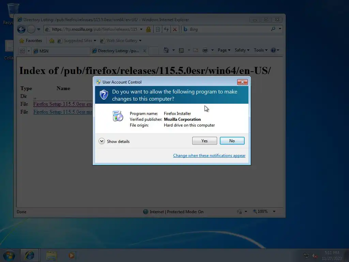Click the address bar URL field

coord(94,29)
